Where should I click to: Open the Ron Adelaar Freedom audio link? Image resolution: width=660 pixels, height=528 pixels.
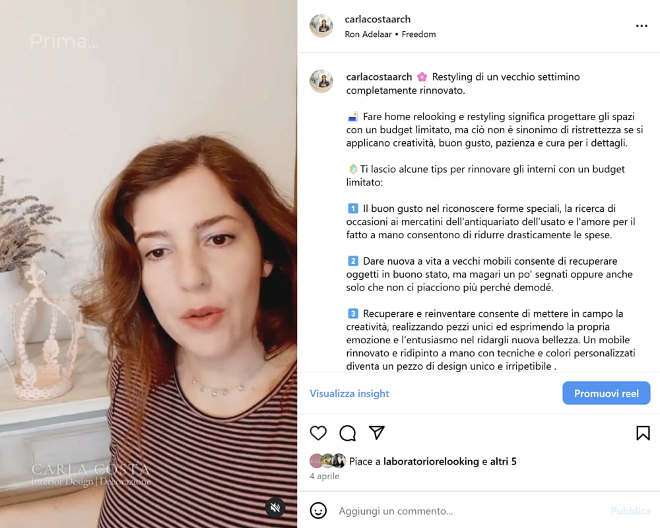pos(390,34)
